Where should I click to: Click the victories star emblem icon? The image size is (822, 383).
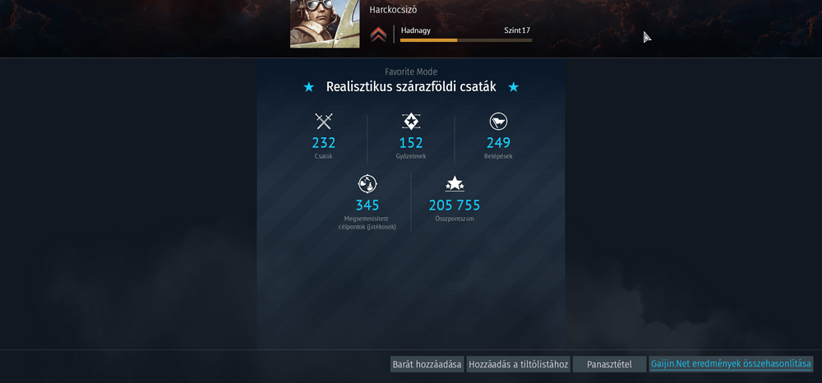click(x=411, y=122)
